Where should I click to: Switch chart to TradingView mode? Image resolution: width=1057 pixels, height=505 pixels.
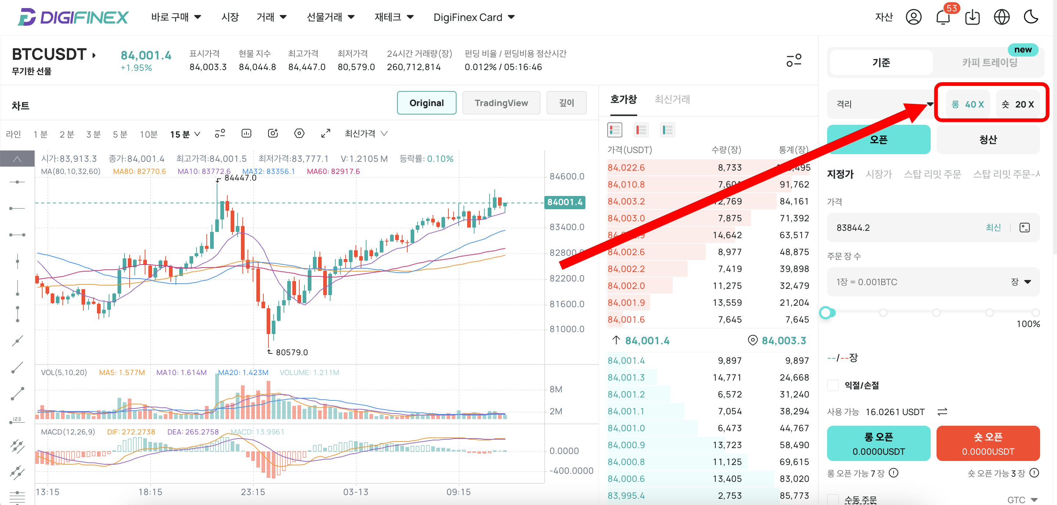click(x=501, y=103)
